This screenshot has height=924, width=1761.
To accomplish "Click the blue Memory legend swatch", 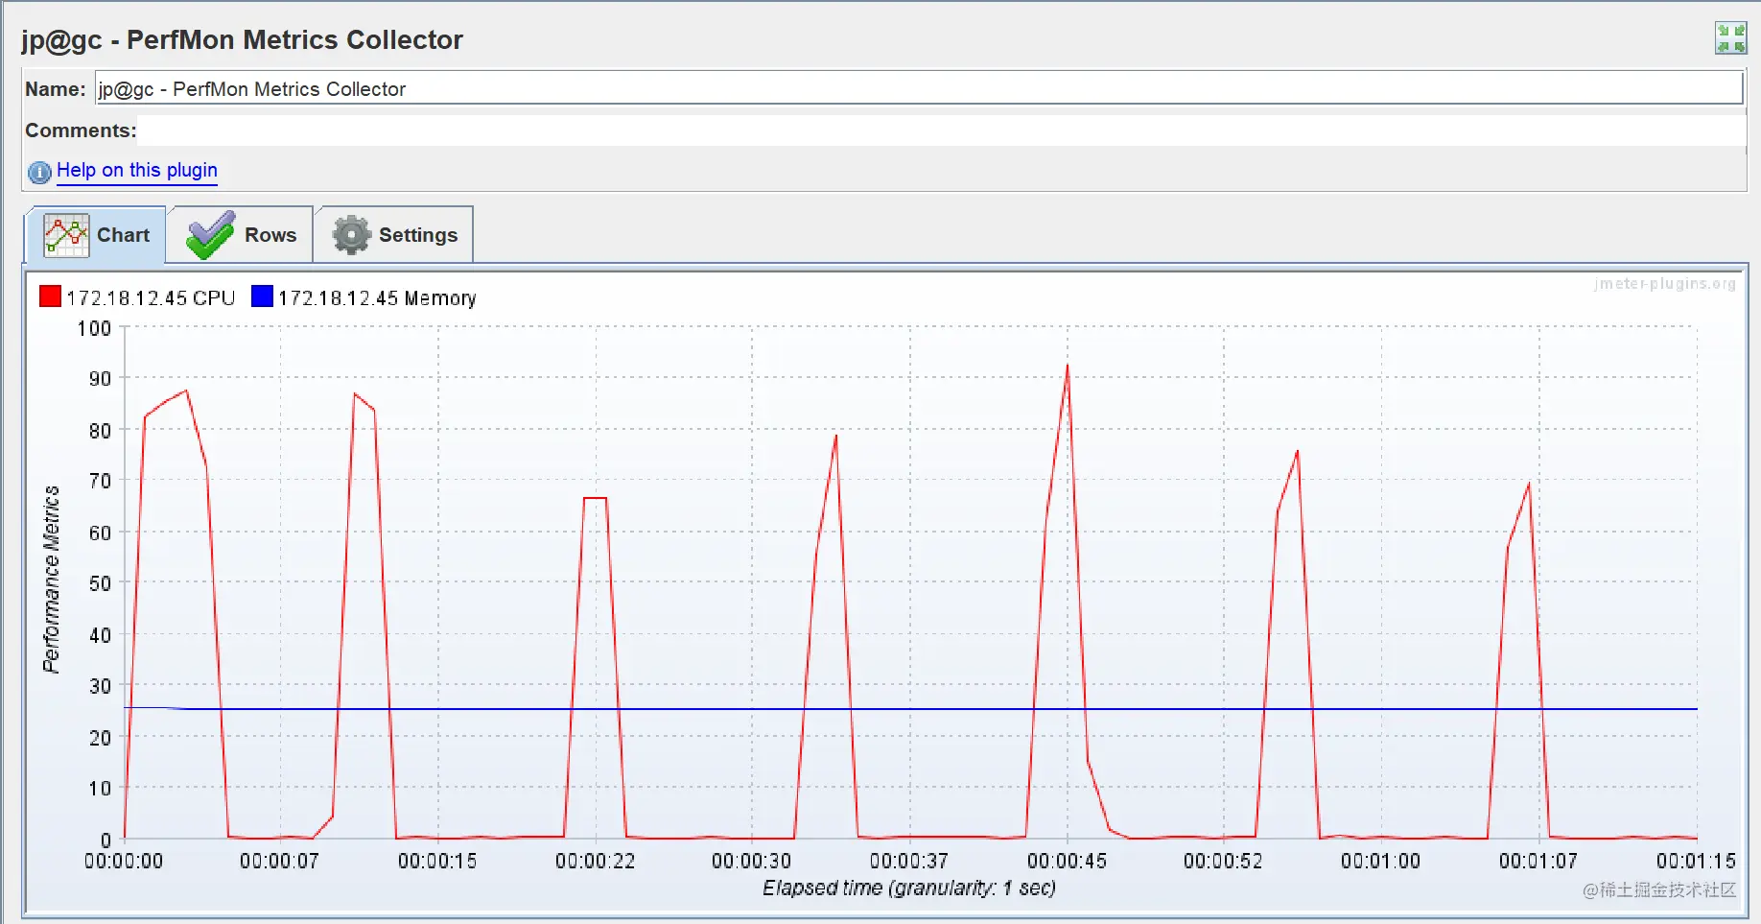I will [x=262, y=296].
